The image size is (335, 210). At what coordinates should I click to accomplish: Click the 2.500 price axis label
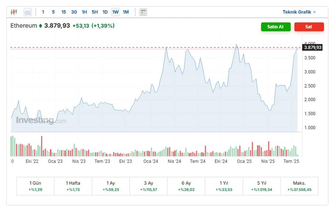pos(310,86)
